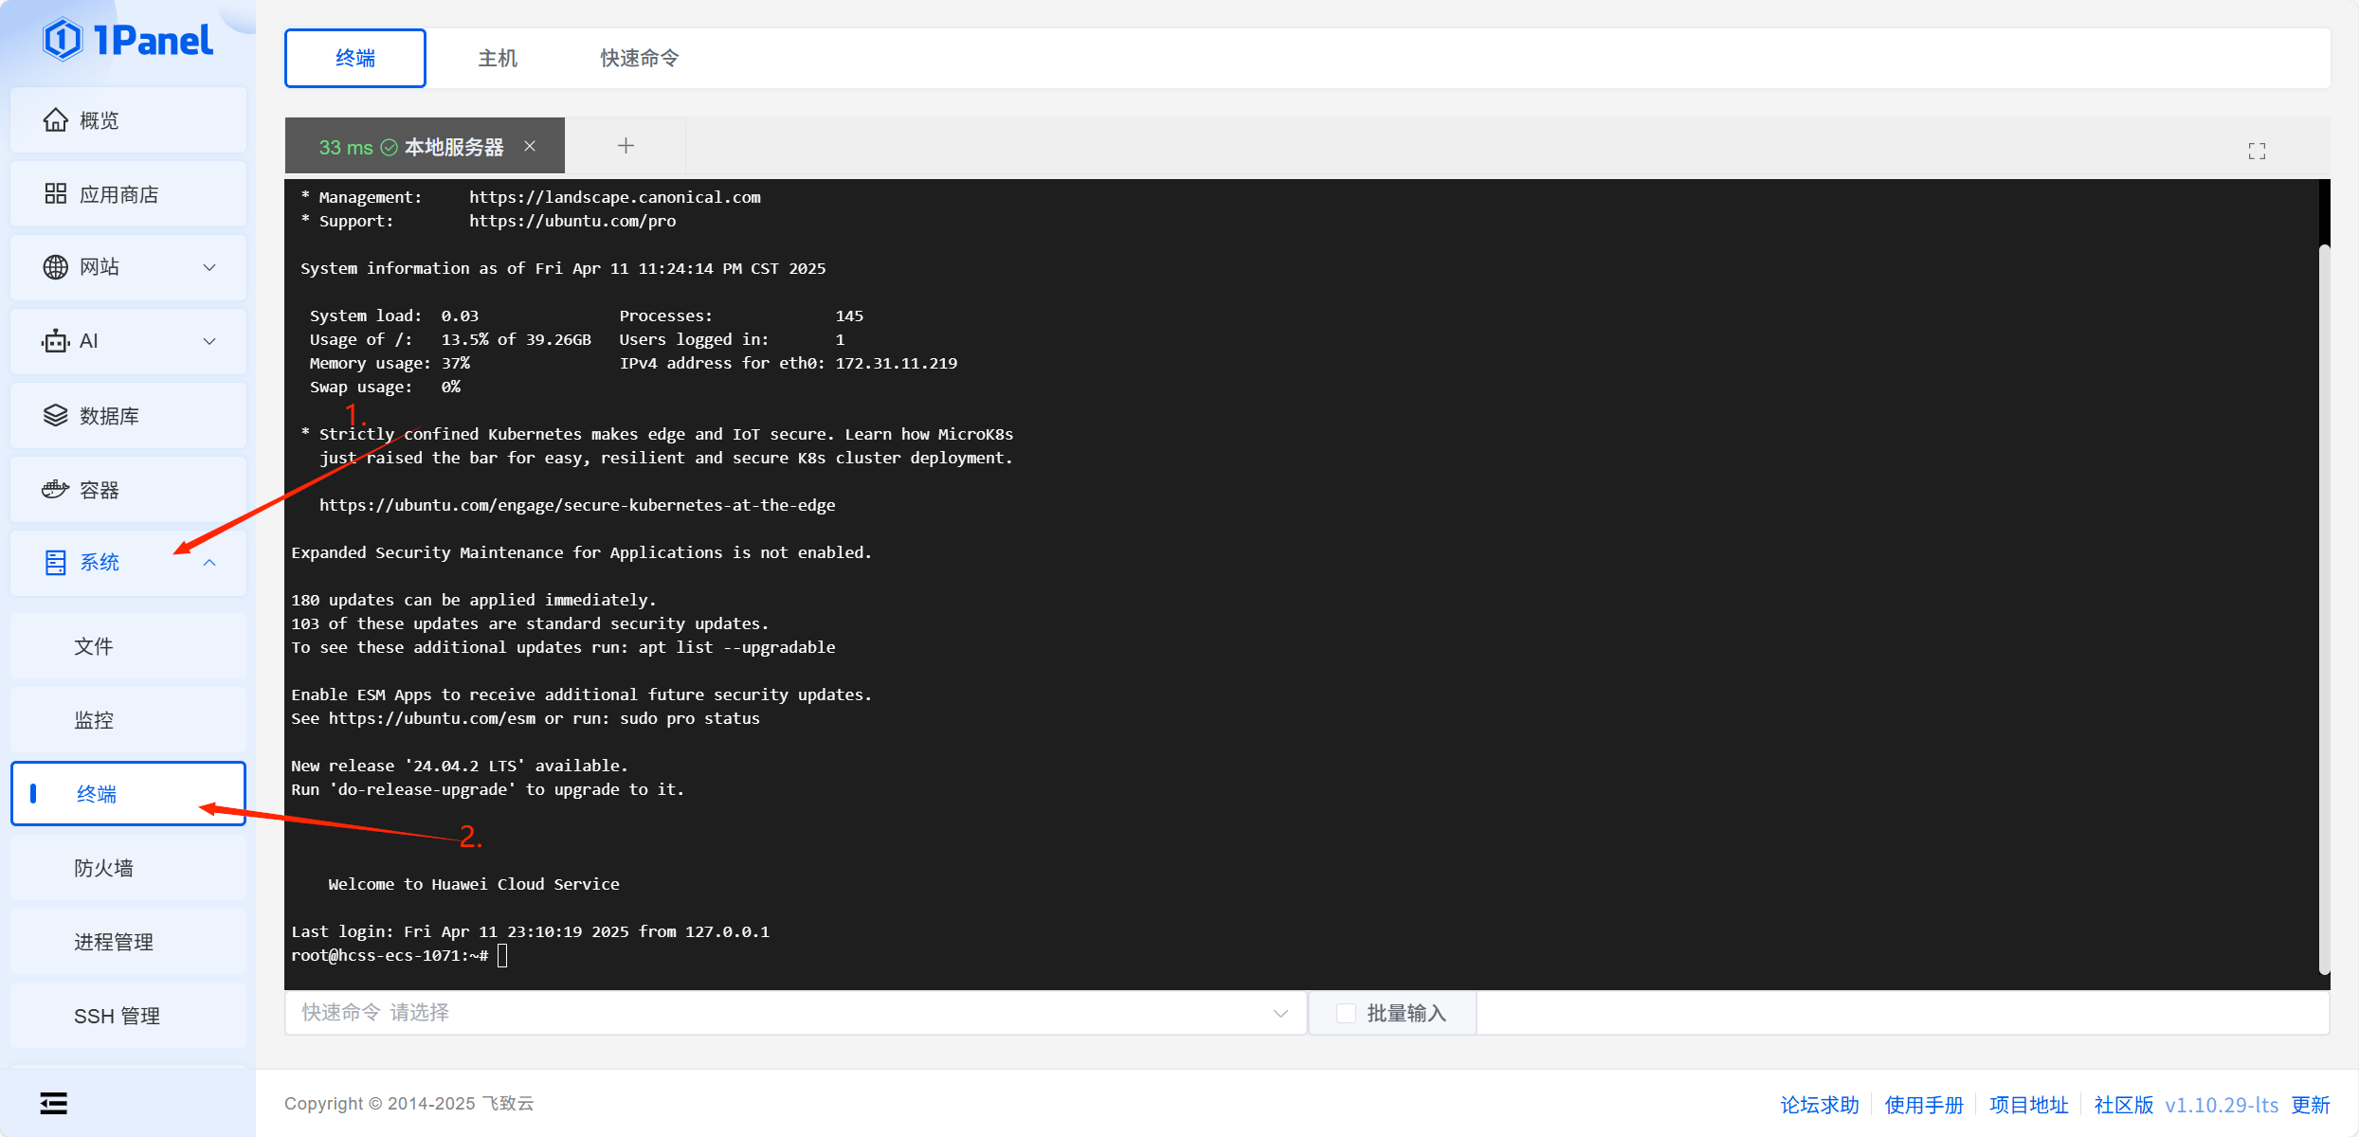The width and height of the screenshot is (2359, 1137).
Task: Expand the AI menu chevron
Action: pyautogui.click(x=209, y=341)
